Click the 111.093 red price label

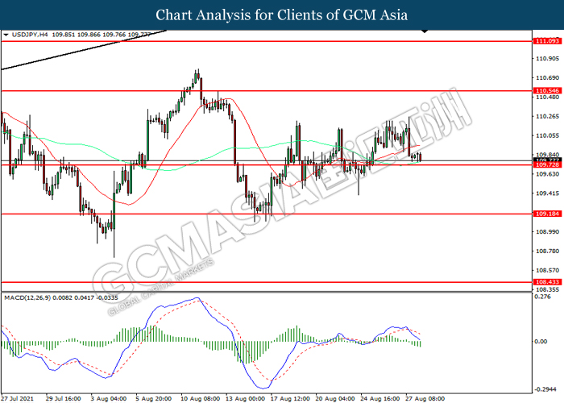click(547, 41)
